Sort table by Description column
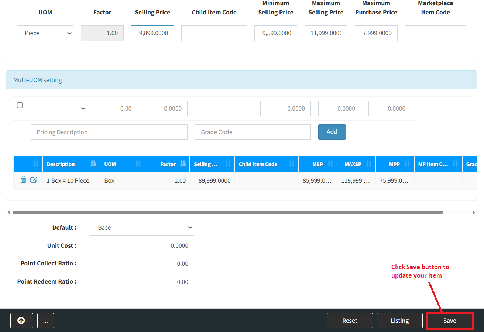Screen dimensions: 484x332 click(x=71, y=164)
